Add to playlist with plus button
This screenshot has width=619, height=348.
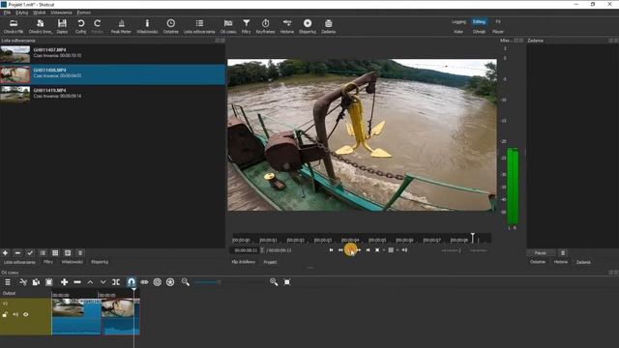pyautogui.click(x=5, y=253)
